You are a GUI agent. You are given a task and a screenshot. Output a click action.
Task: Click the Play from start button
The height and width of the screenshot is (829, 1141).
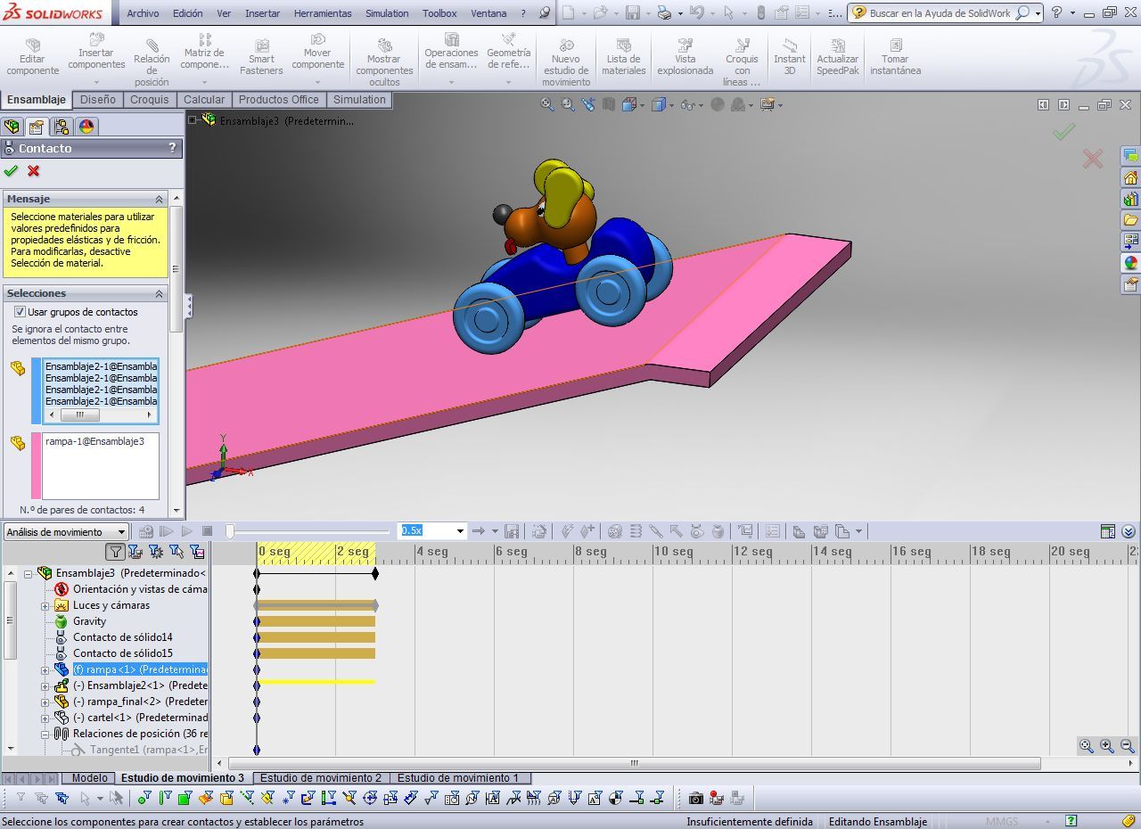[x=167, y=531]
